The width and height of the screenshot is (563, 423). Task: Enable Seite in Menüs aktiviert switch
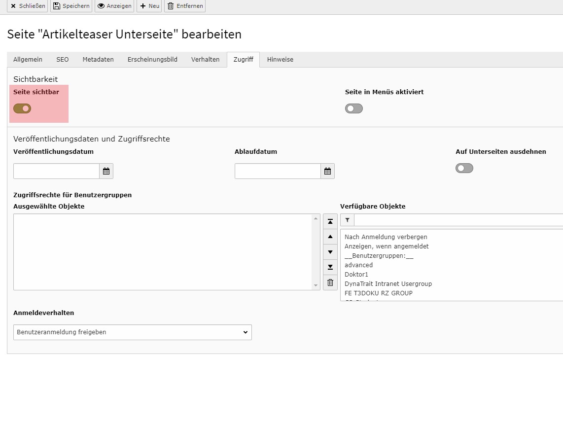(354, 108)
